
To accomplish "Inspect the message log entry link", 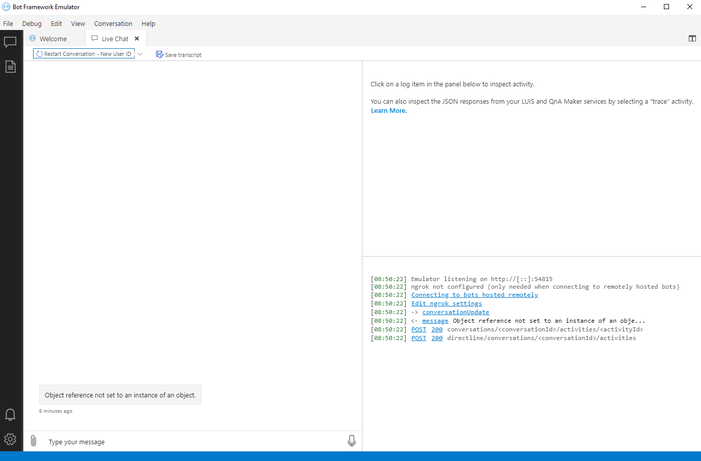I will coord(435,321).
